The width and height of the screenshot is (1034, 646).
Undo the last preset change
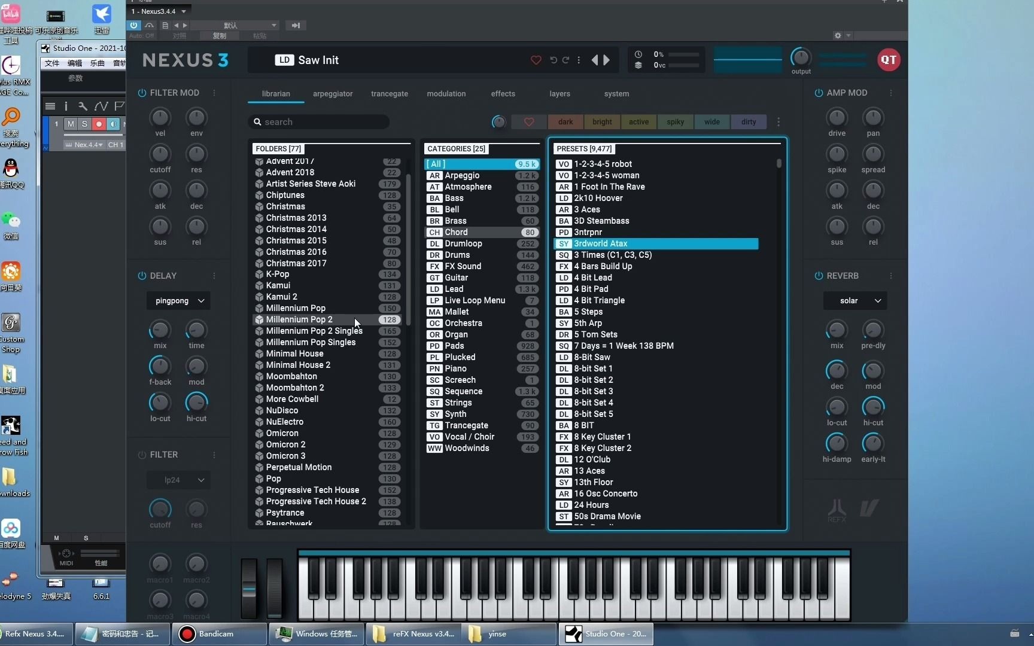pyautogui.click(x=552, y=60)
